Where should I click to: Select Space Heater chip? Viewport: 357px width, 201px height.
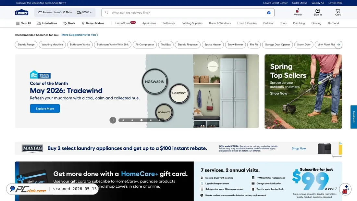(x=213, y=45)
